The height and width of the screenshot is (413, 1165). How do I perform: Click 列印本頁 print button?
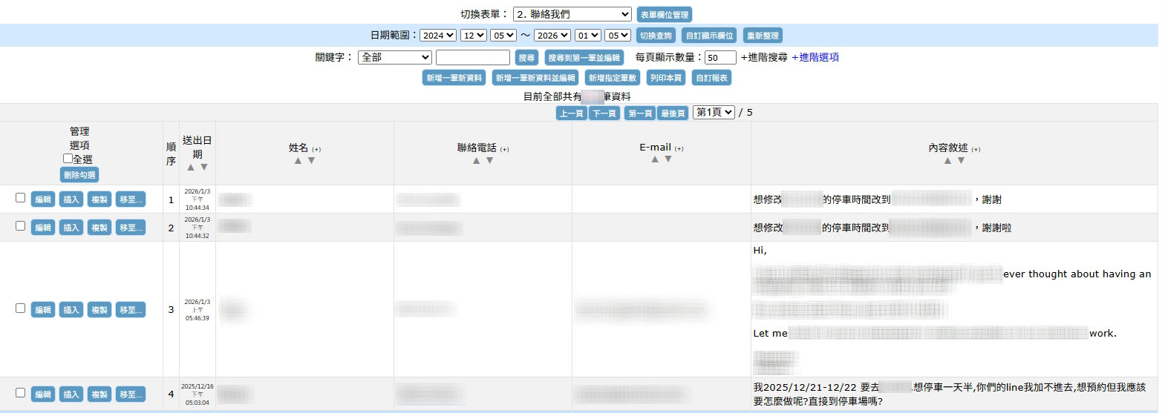pyautogui.click(x=666, y=78)
